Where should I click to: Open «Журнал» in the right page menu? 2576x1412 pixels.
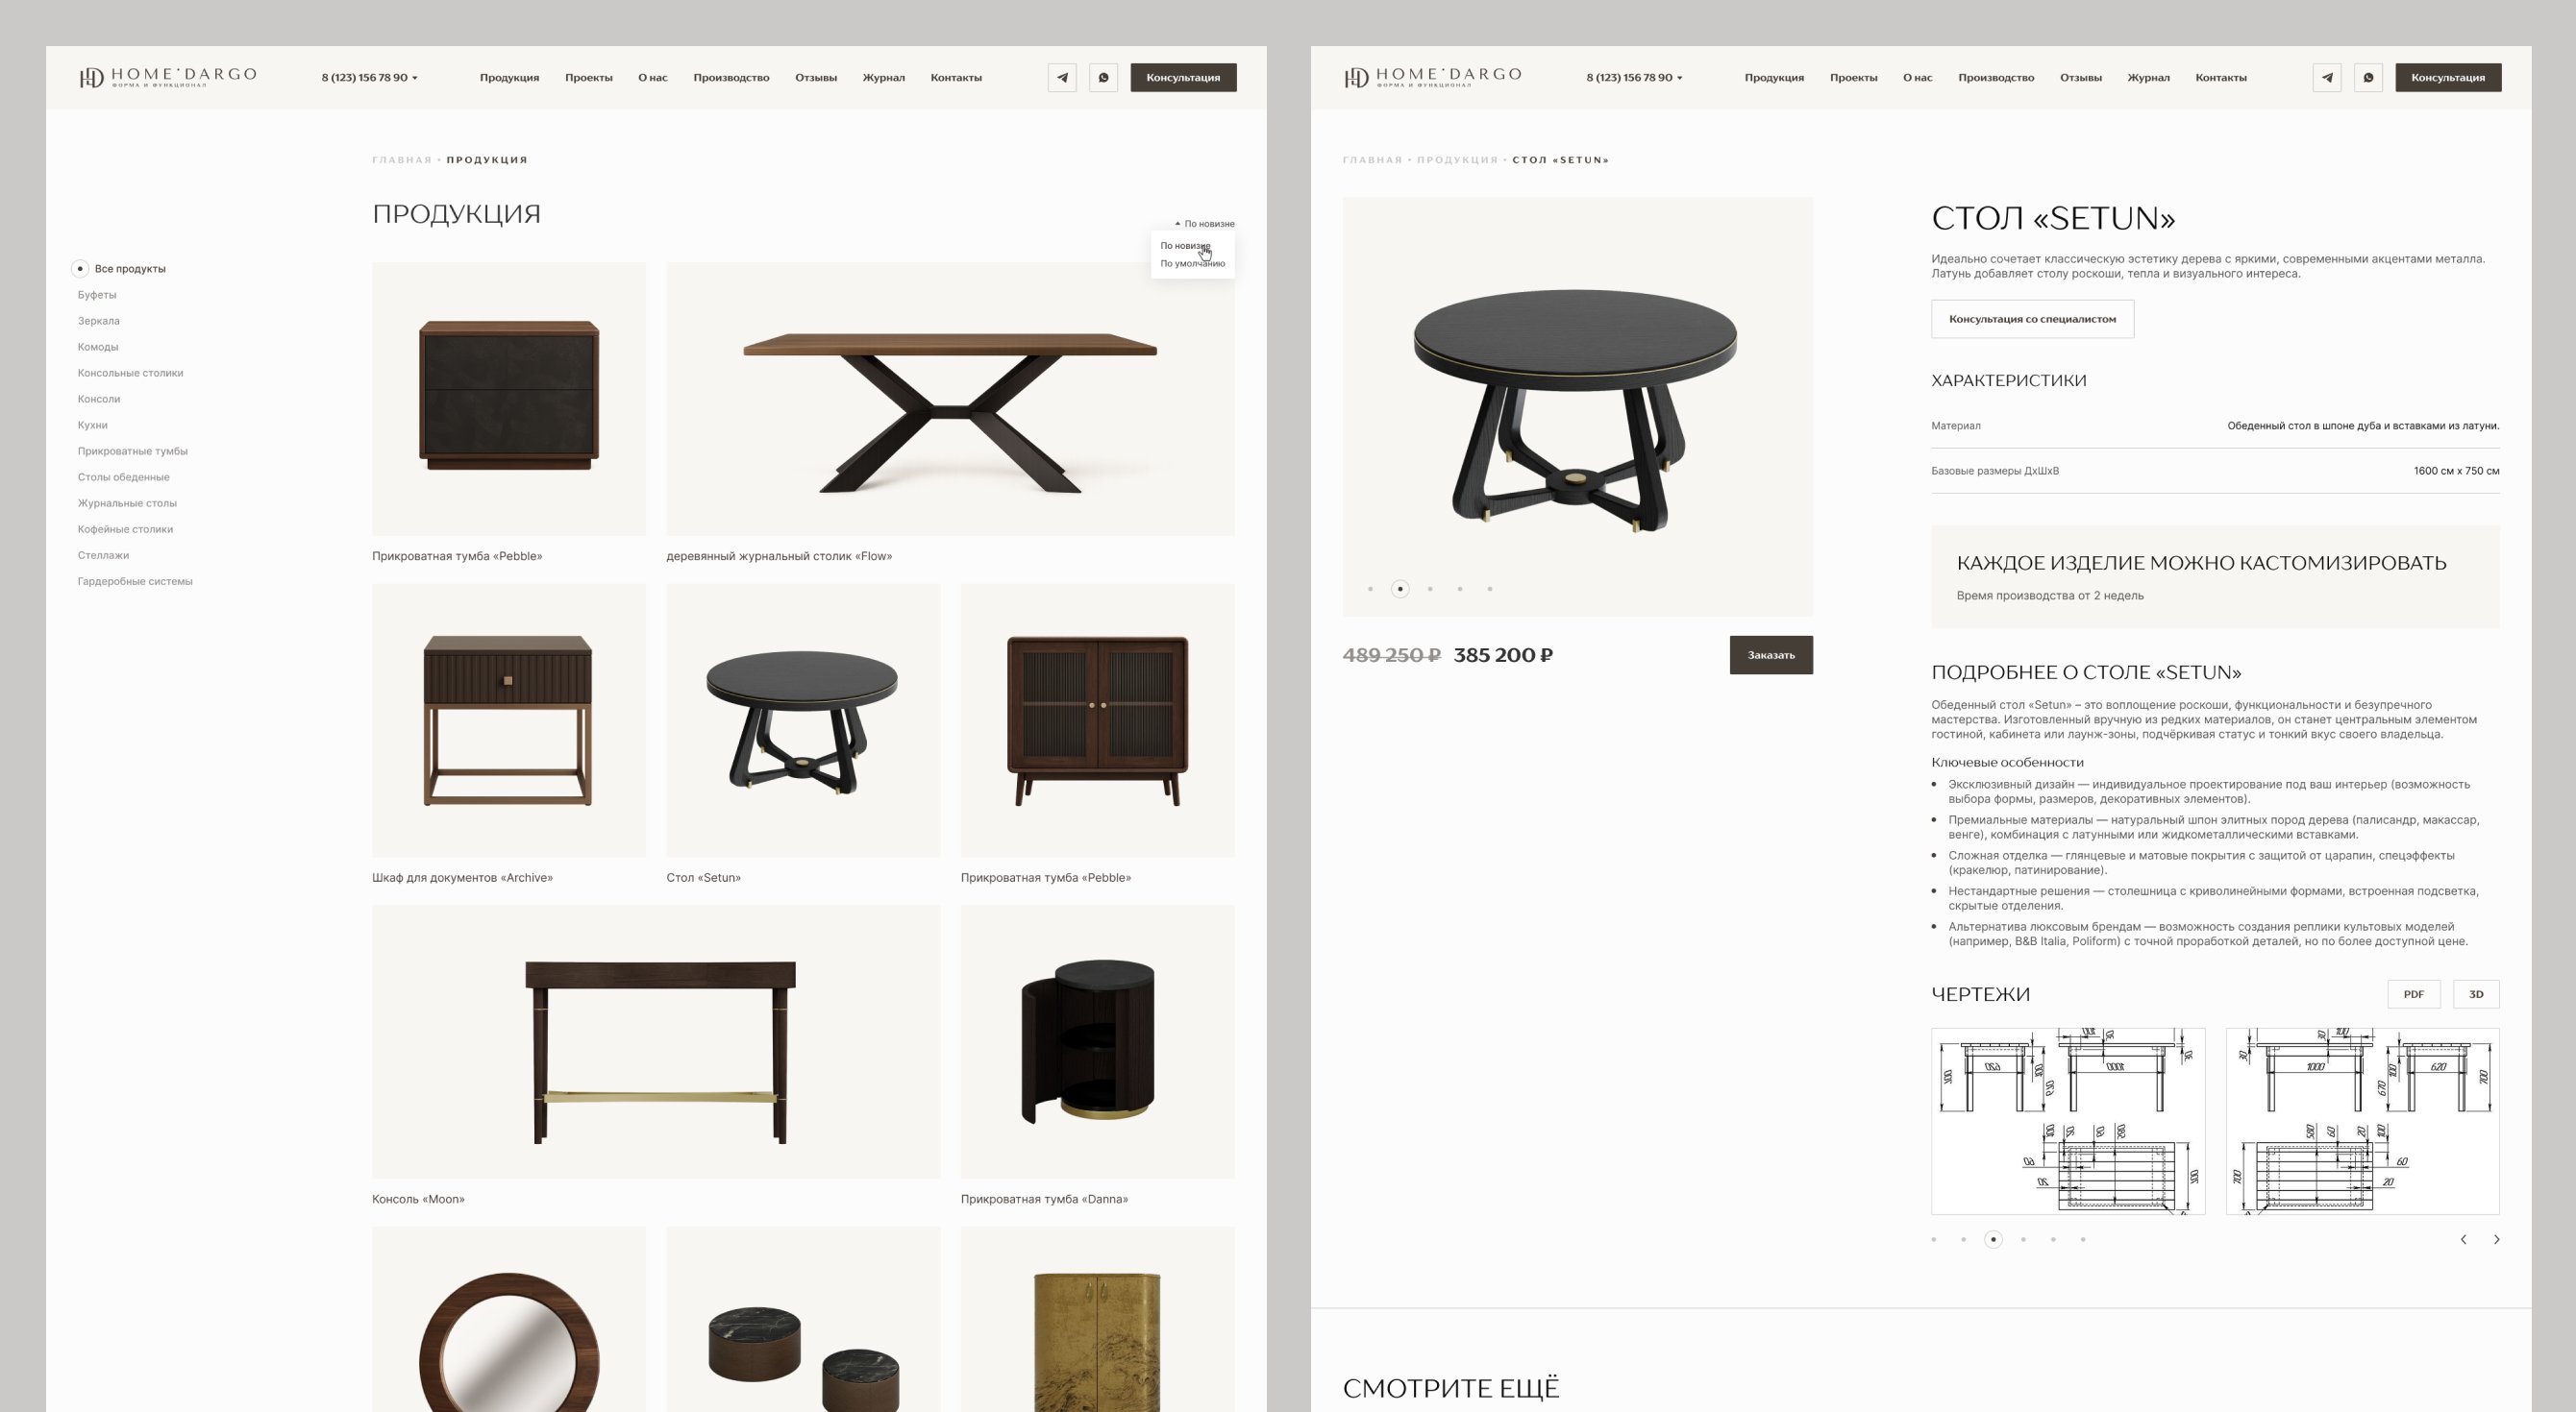coord(2148,78)
